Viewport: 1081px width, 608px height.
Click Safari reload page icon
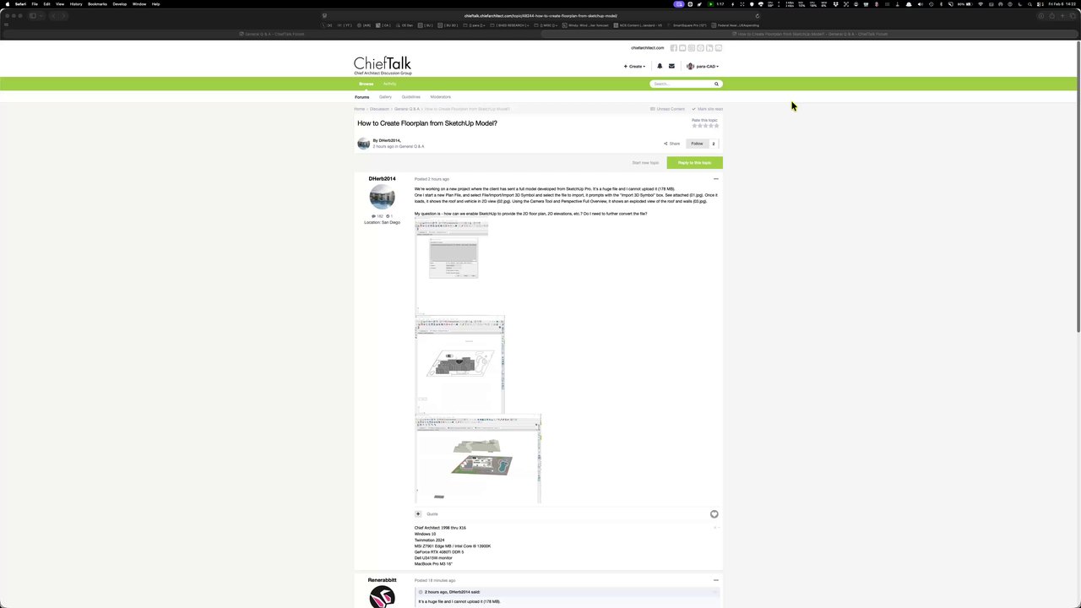[x=757, y=15]
